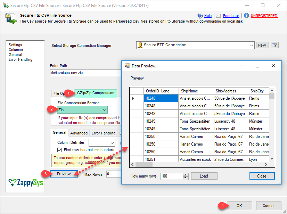Click the Feedback envelope icon

(x=218, y=16)
